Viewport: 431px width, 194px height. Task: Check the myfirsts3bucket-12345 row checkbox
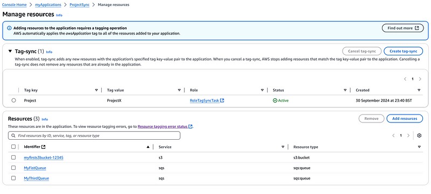point(13,157)
